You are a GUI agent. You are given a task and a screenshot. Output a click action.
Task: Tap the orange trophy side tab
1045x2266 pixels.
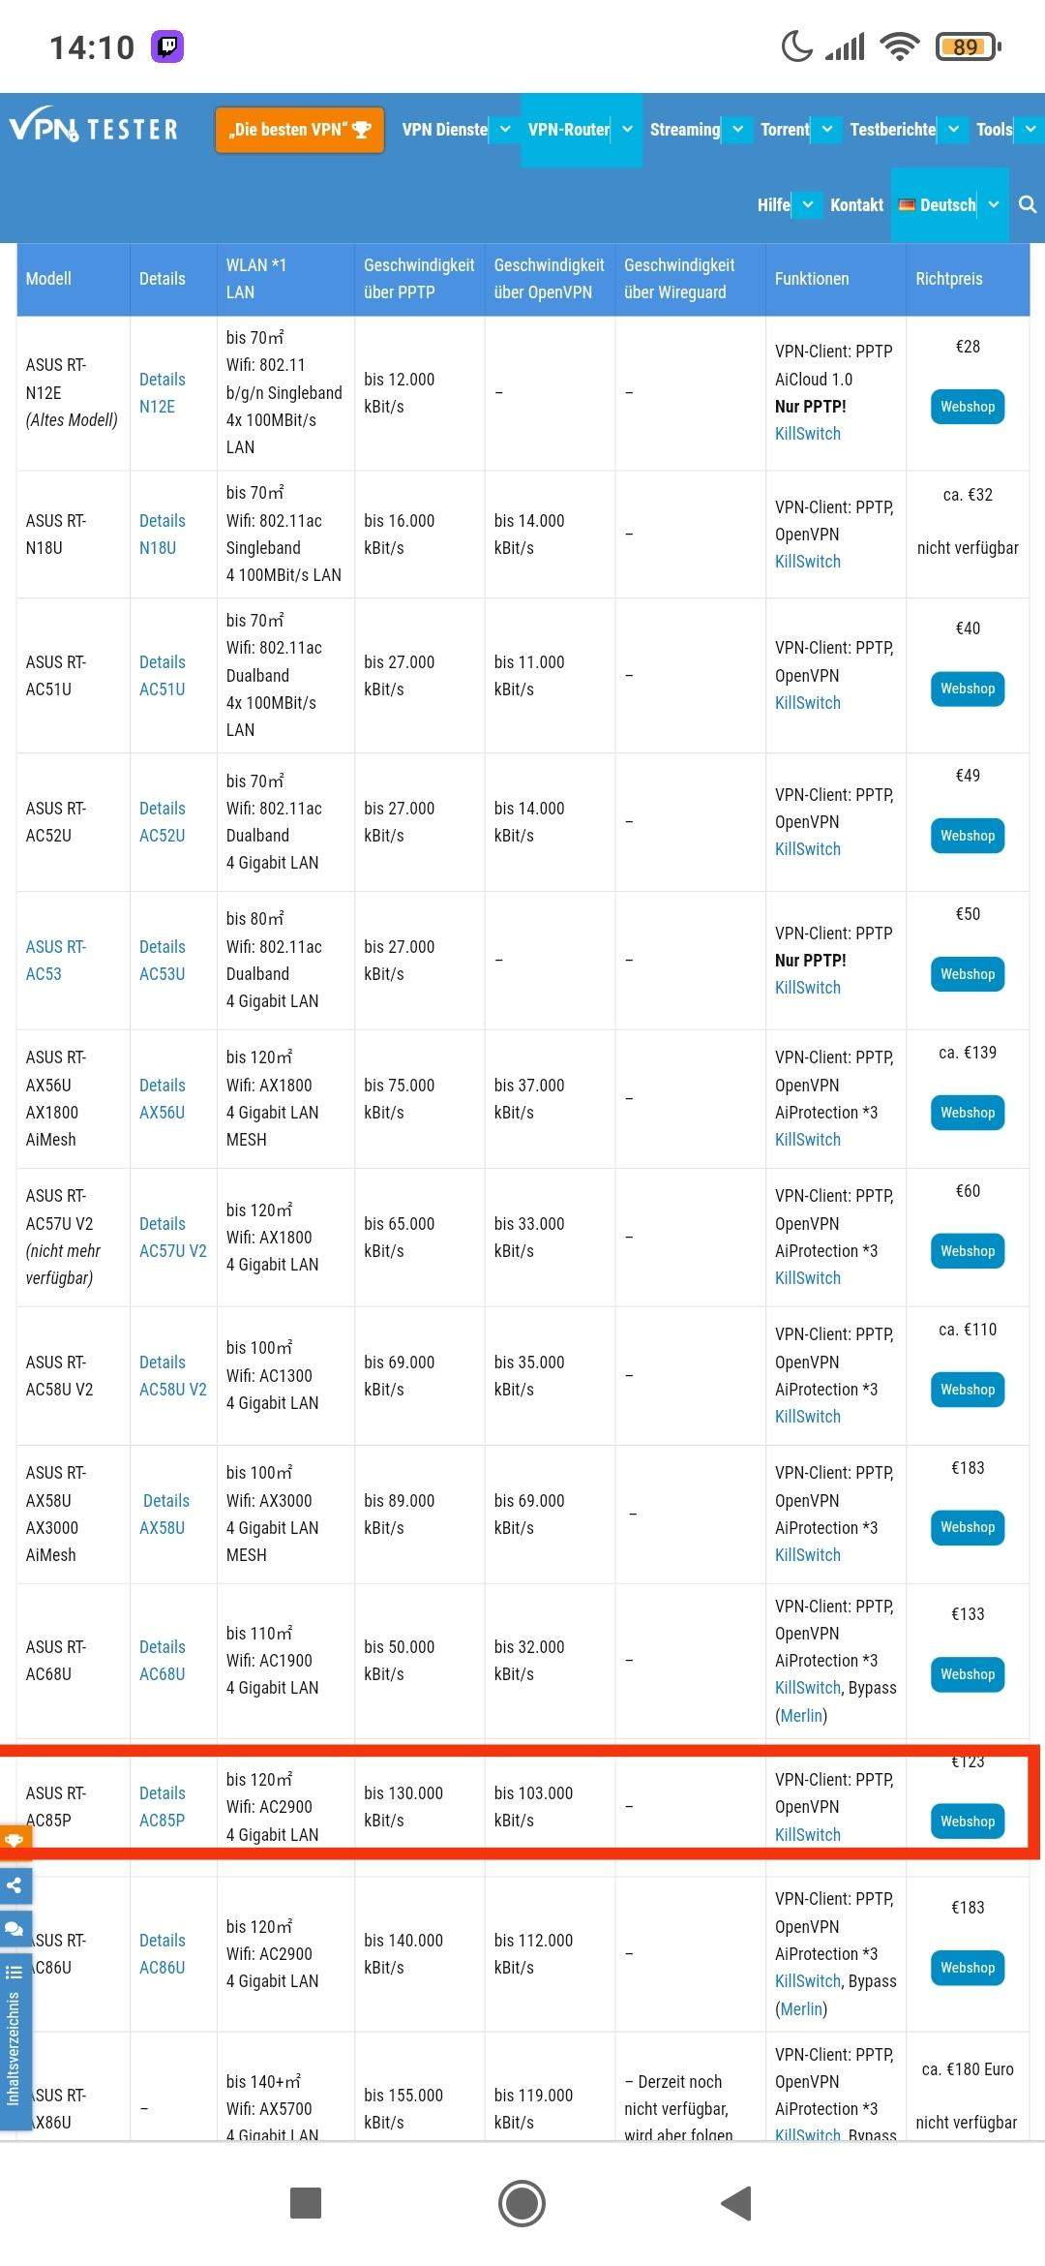point(15,1839)
